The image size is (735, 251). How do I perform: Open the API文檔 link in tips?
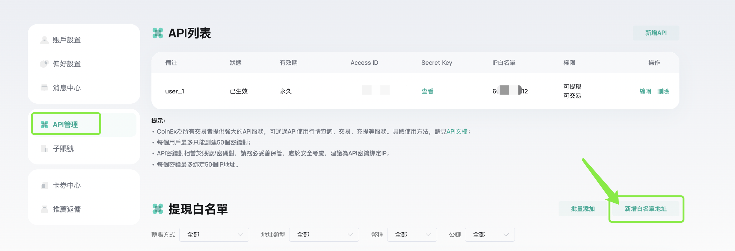457,131
